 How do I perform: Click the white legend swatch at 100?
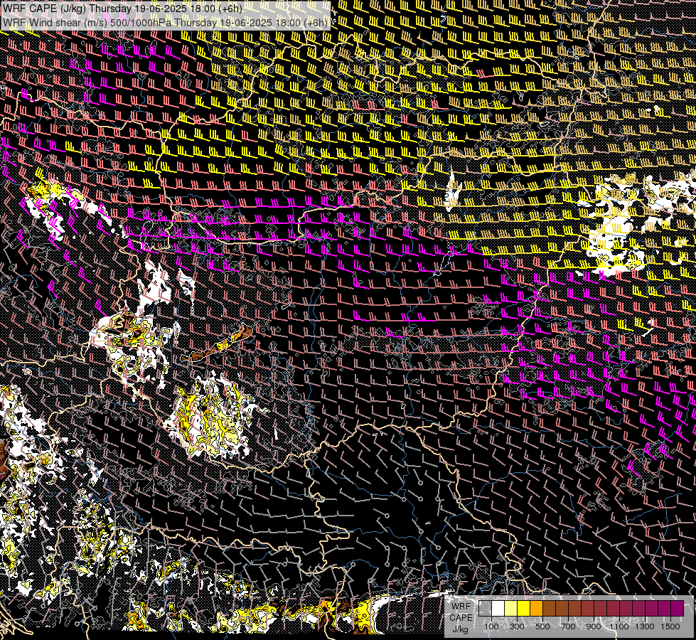tap(498, 608)
